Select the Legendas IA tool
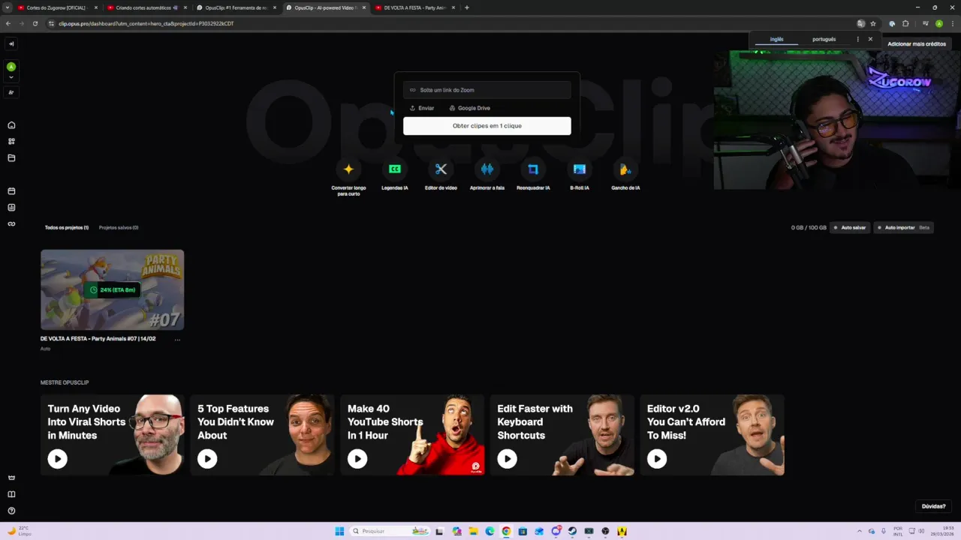The image size is (961, 540). (x=395, y=175)
